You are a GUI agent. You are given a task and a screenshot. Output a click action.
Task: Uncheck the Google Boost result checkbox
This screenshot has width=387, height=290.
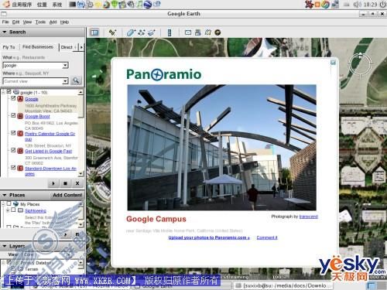pyautogui.click(x=13, y=115)
